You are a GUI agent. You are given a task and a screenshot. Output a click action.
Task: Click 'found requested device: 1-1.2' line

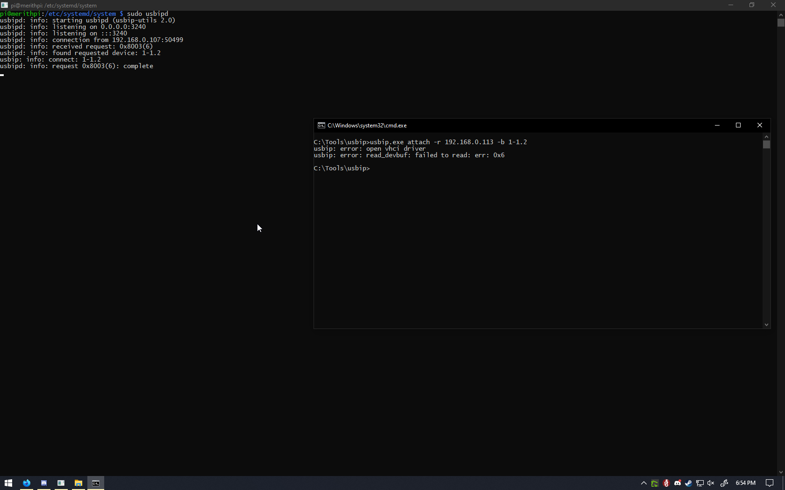[80, 53]
